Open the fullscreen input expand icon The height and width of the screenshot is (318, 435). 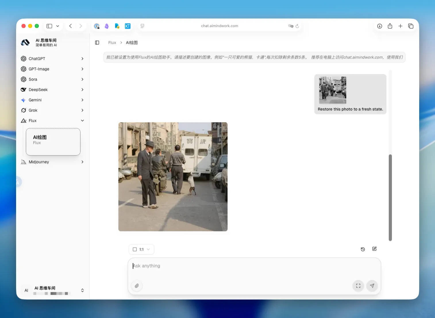tap(358, 286)
